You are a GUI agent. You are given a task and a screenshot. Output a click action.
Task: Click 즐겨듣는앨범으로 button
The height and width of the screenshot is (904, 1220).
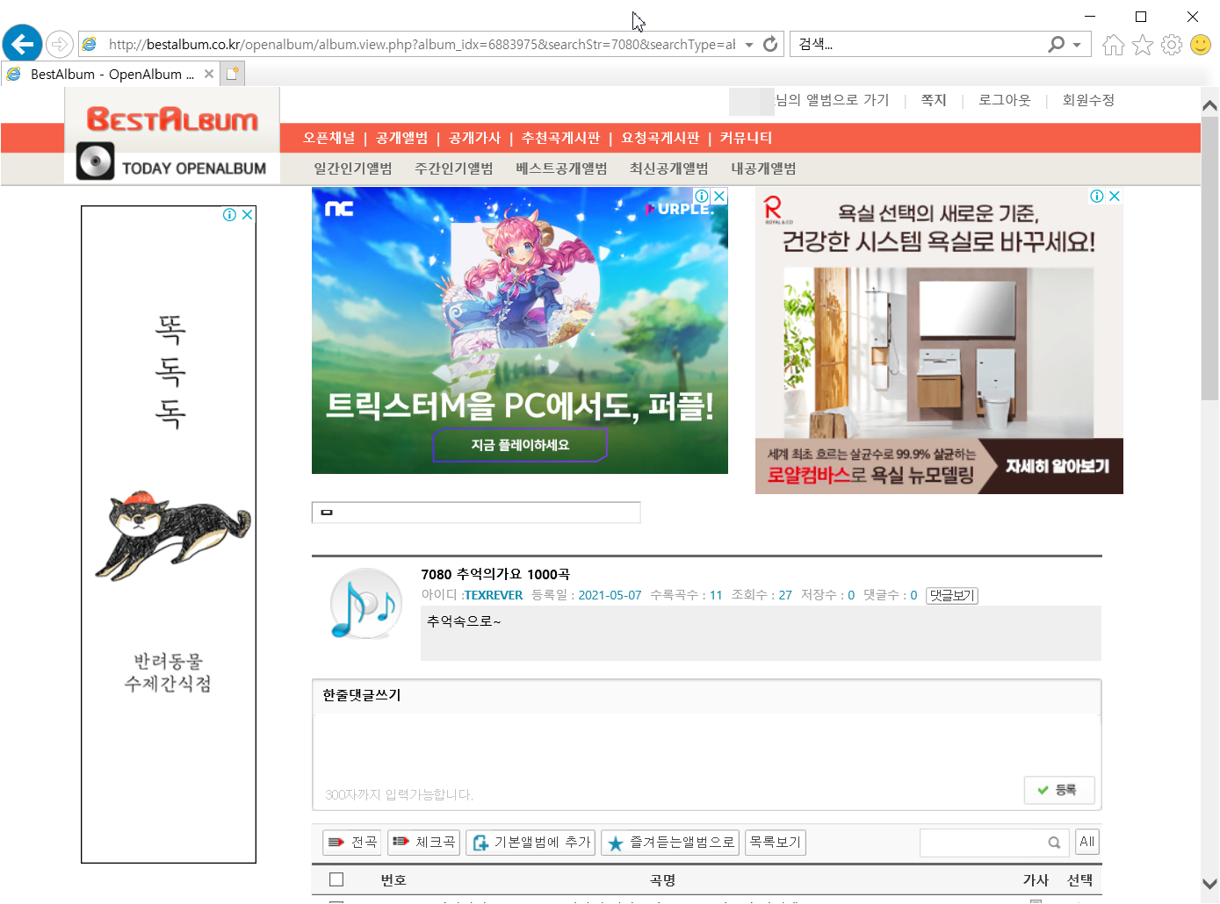point(670,843)
